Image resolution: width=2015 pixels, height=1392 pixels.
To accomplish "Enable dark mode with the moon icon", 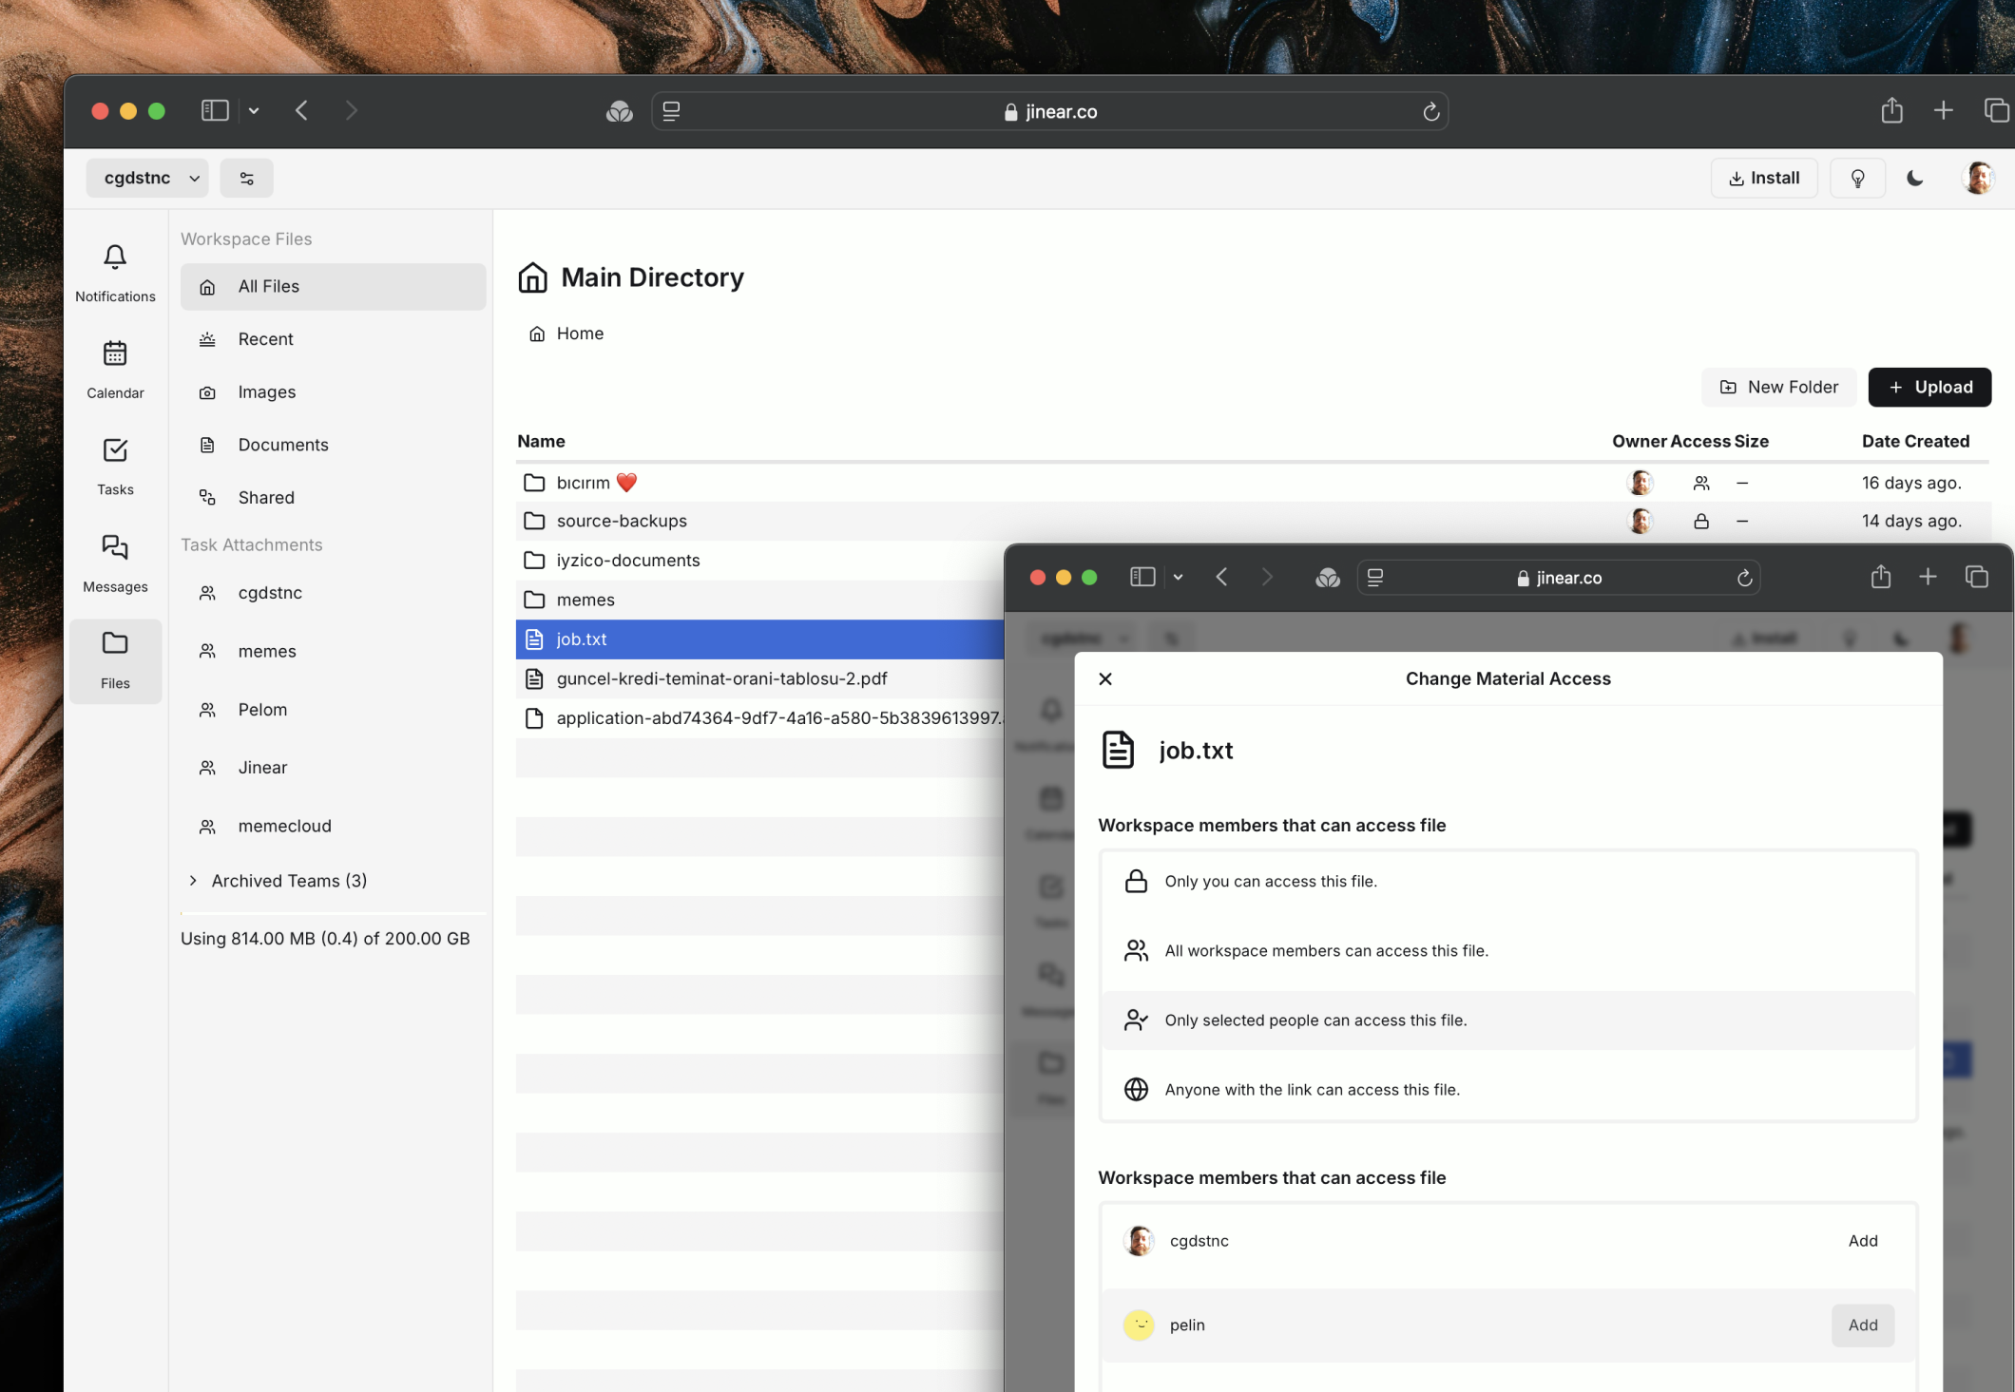I will (1914, 178).
